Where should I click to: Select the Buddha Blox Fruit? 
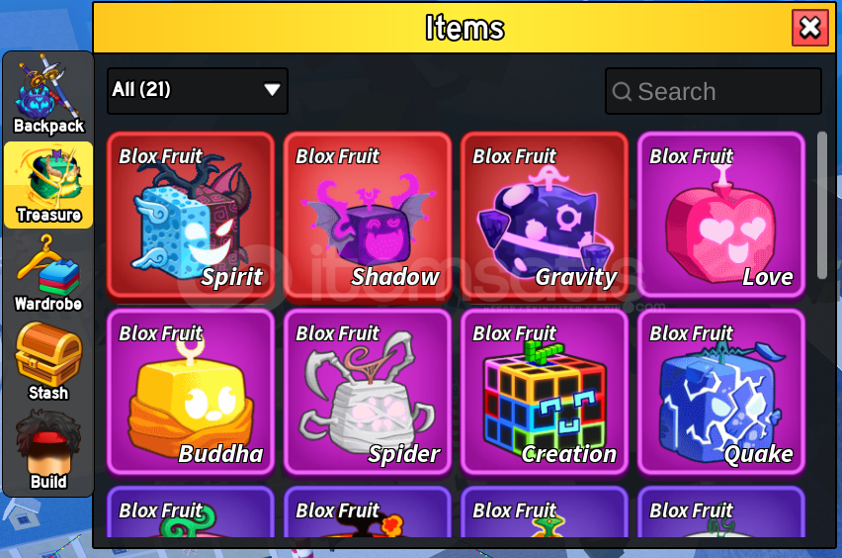pos(191,392)
